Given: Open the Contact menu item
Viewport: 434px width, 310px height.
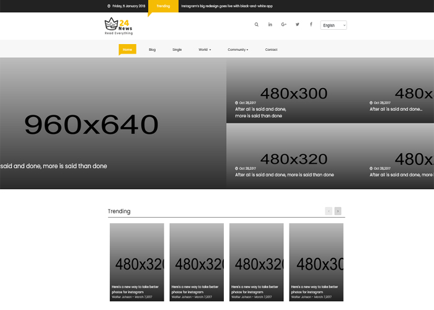Looking at the screenshot, I should [271, 50].
